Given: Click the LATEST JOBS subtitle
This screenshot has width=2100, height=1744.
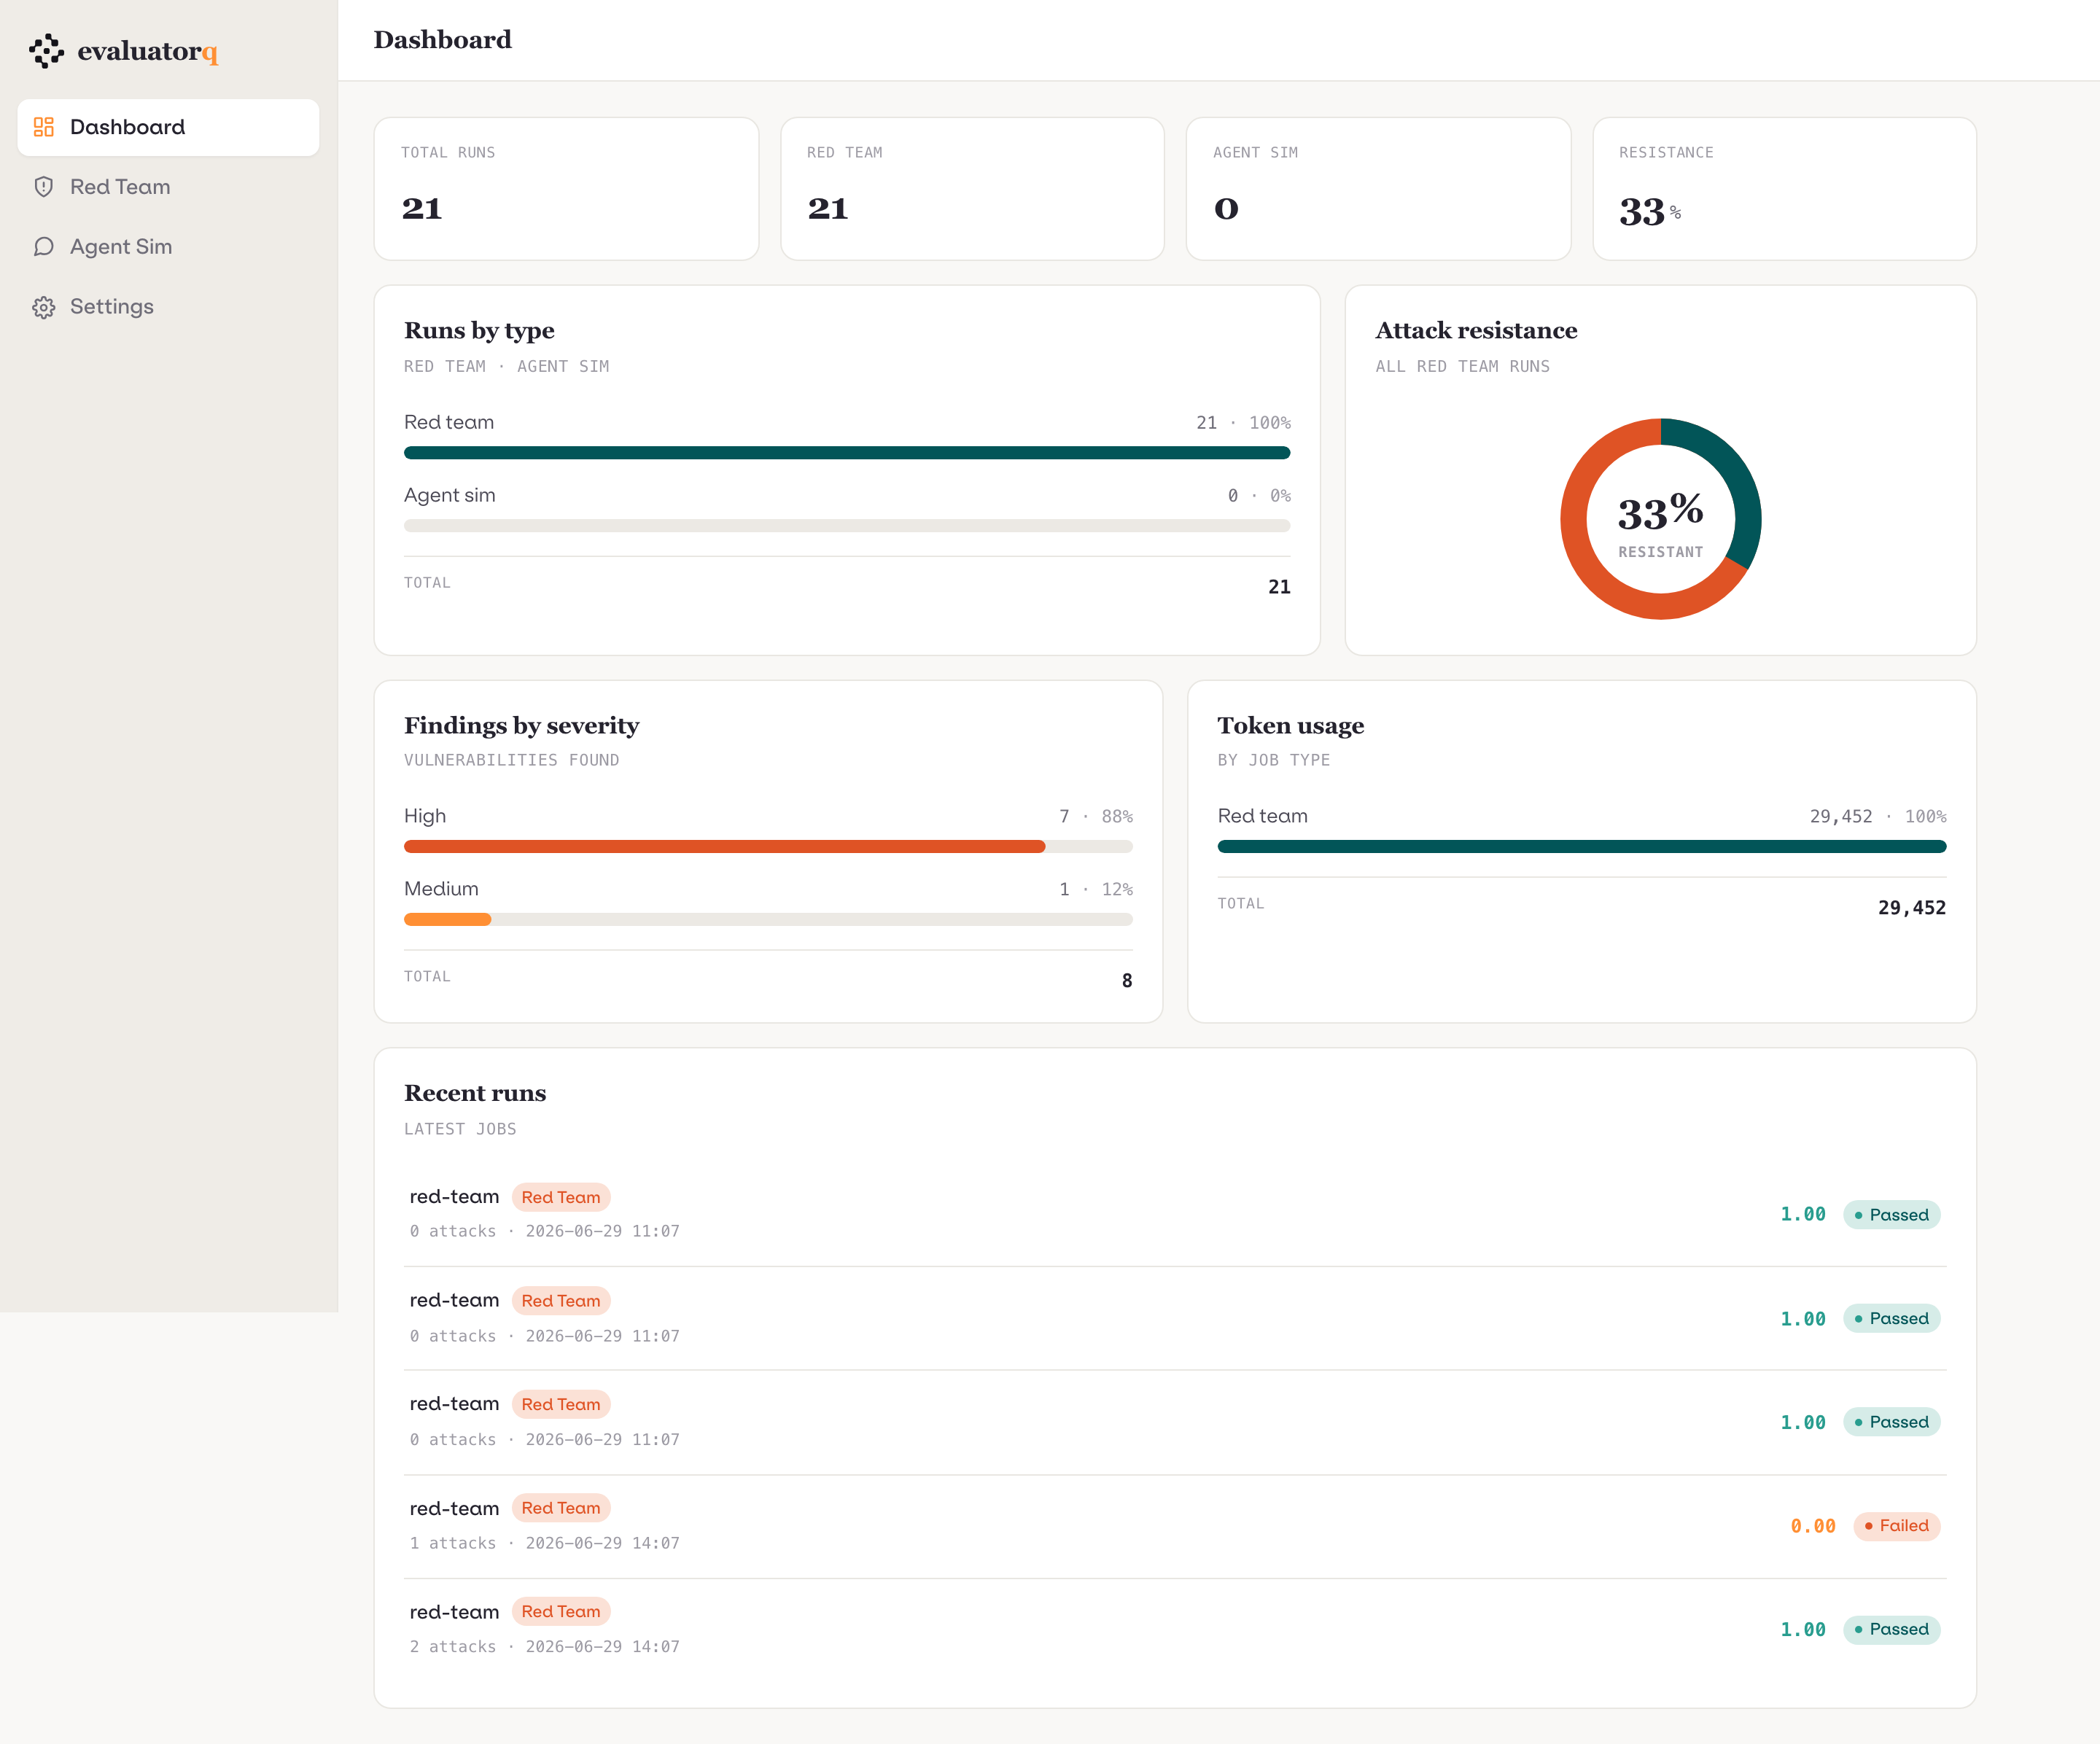Looking at the screenshot, I should pos(460,1129).
